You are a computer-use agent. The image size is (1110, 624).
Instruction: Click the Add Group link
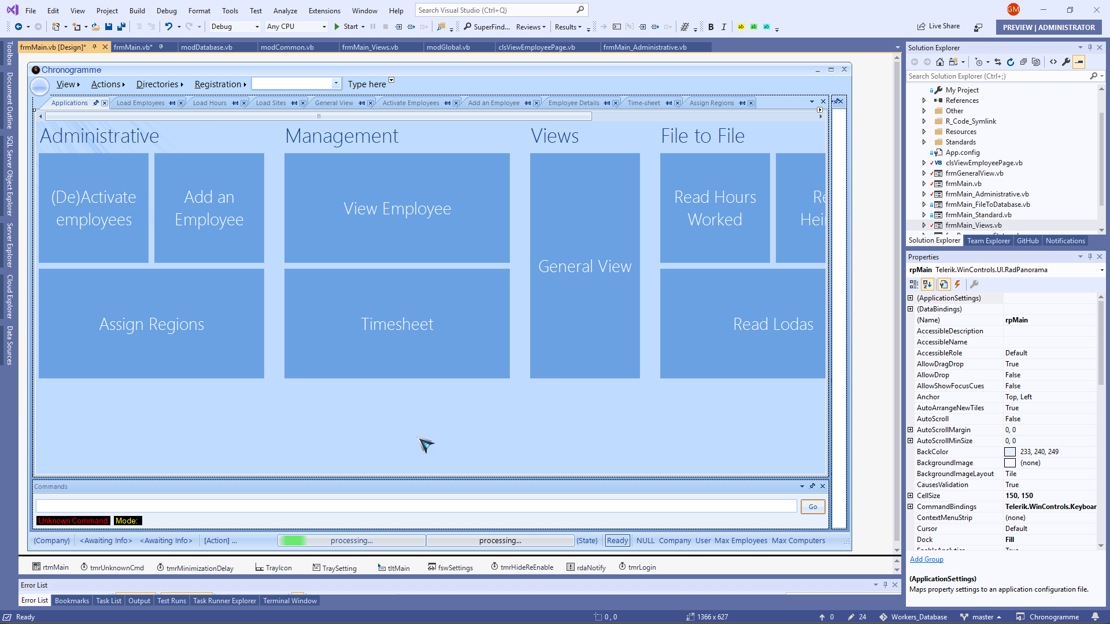point(926,559)
